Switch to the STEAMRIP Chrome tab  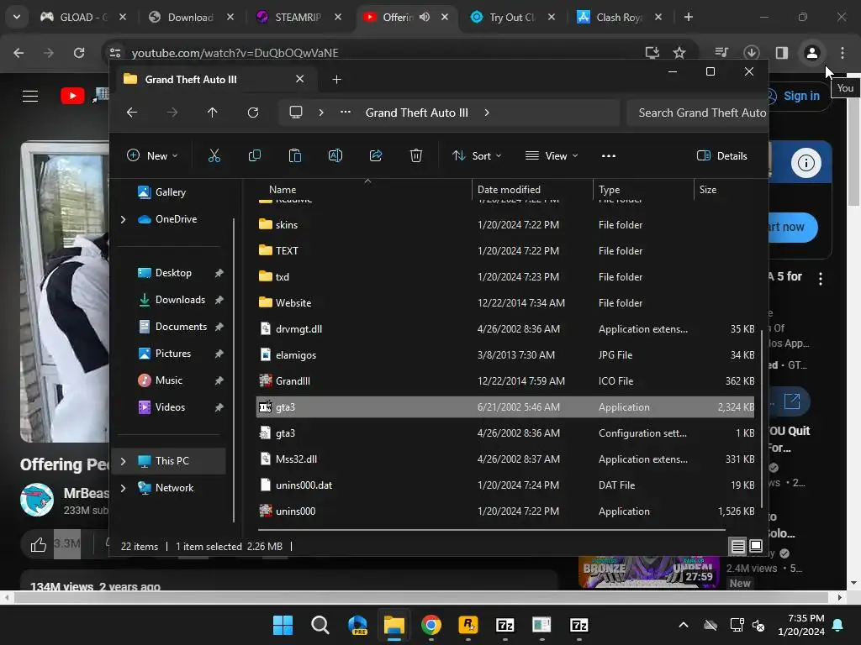point(298,17)
